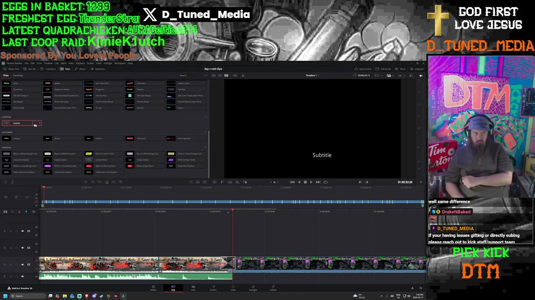This screenshot has height=300, width=535.
Task: Open the audio Mixer panel
Action: 401,69
